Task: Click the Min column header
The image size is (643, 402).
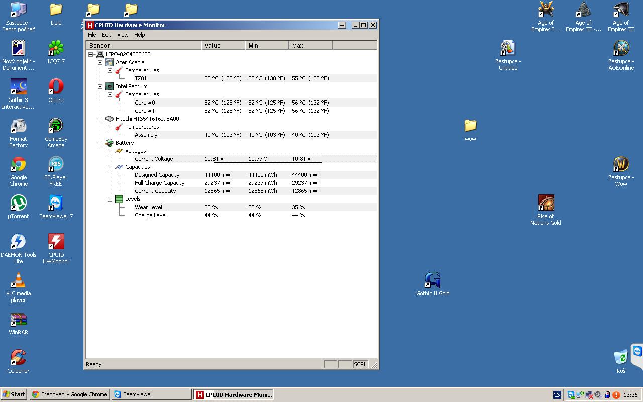Action: (x=267, y=45)
